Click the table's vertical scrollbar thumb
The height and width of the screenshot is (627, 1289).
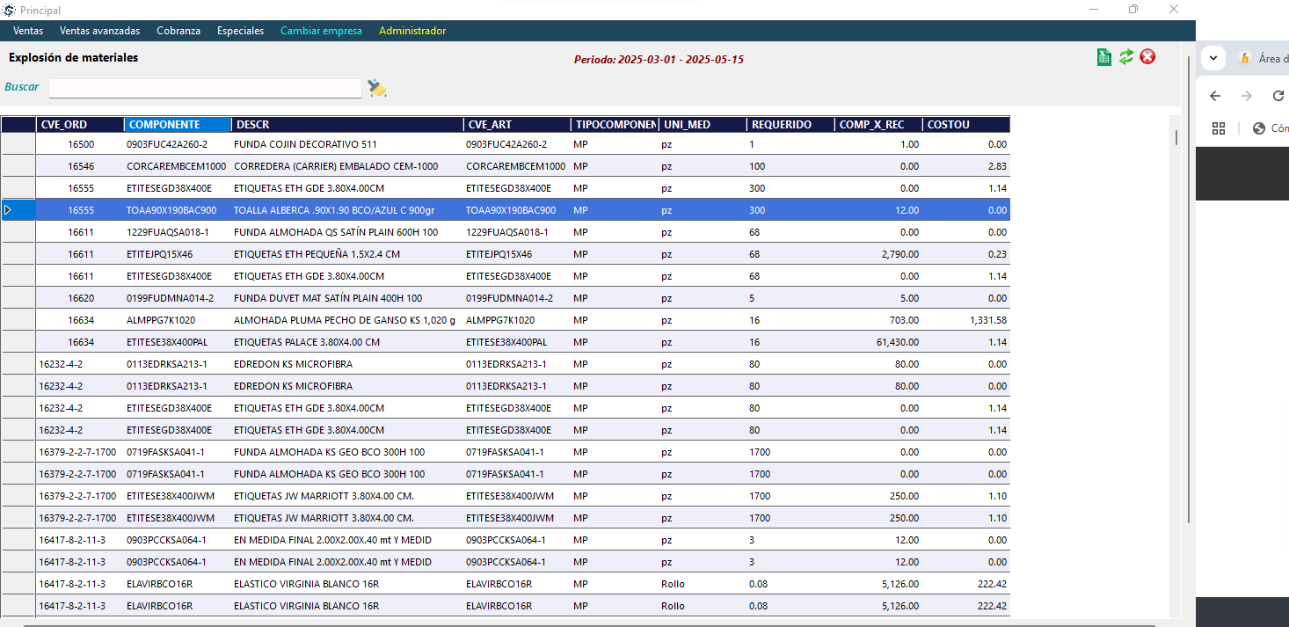1176,137
